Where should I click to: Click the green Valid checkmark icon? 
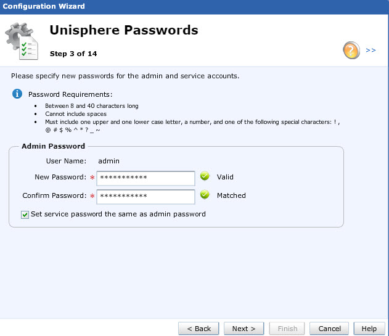[x=205, y=176]
